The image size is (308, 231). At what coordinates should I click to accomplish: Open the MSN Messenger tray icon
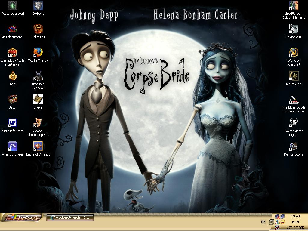[x=277, y=222]
